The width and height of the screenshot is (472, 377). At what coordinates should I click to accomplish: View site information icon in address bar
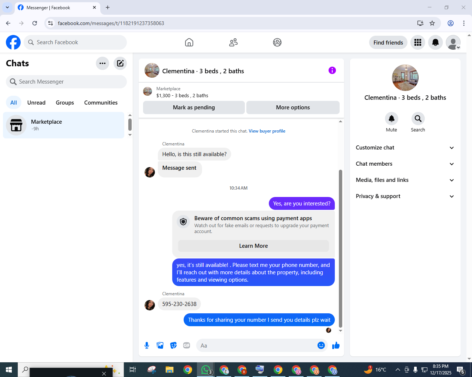coord(51,23)
